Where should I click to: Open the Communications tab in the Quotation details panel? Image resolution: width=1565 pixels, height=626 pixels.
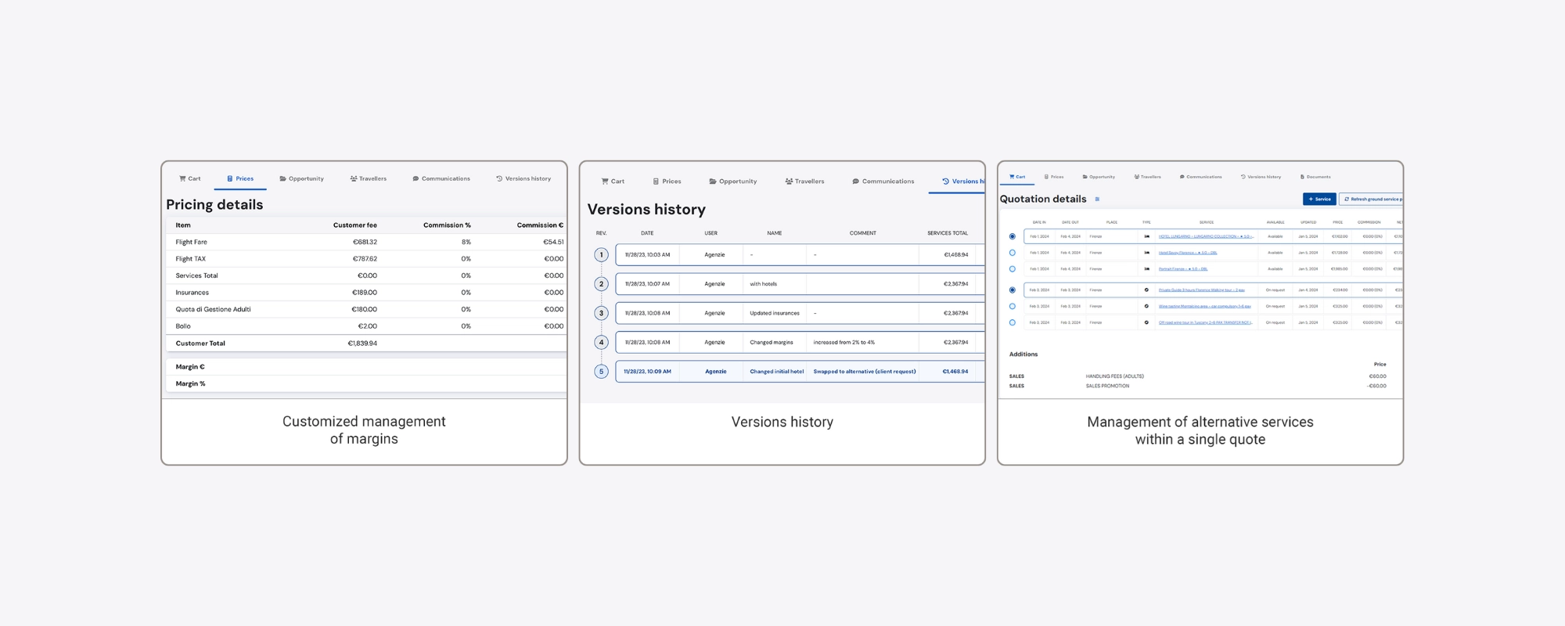[1200, 177]
